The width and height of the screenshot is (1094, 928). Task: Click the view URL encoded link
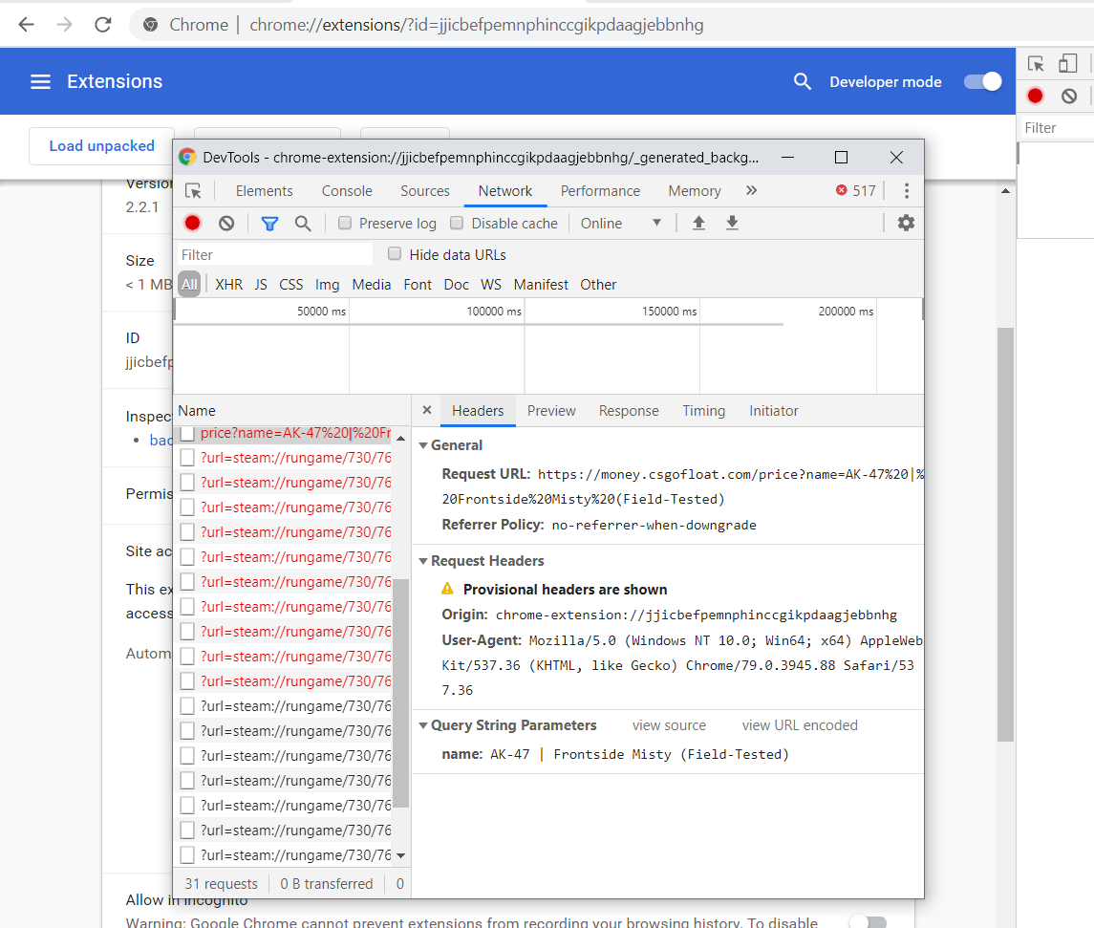tap(799, 725)
